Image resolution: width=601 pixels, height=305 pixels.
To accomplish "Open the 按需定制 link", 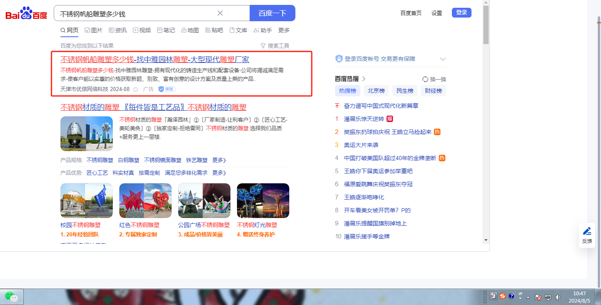I will click(x=150, y=173).
